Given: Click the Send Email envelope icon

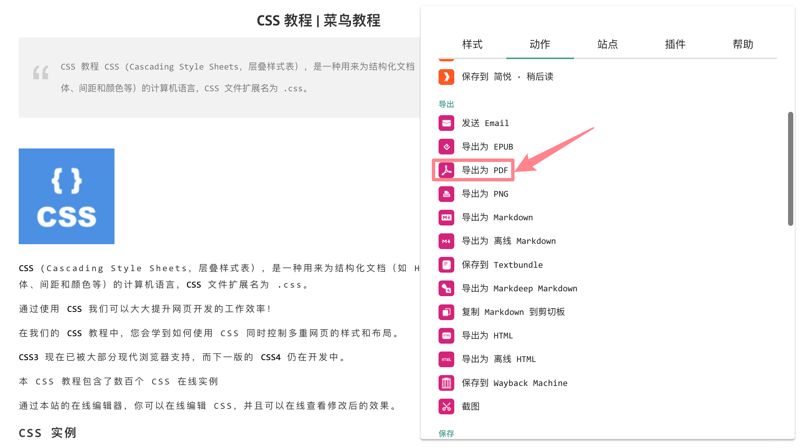Looking at the screenshot, I should [x=446, y=123].
